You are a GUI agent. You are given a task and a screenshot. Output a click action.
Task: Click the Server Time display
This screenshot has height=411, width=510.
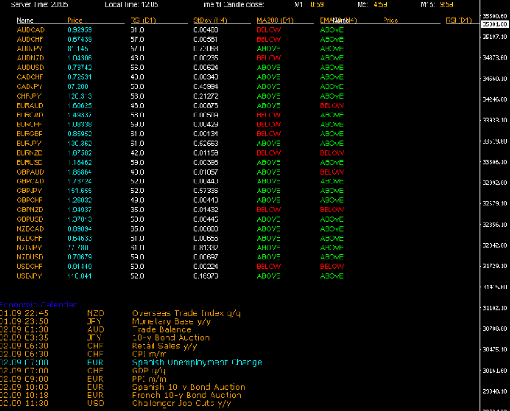(39, 5)
